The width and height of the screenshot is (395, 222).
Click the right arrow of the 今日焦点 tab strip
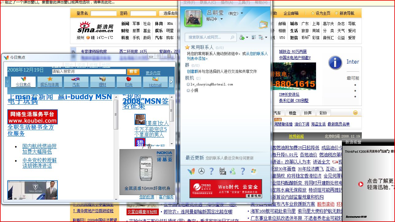171,82
